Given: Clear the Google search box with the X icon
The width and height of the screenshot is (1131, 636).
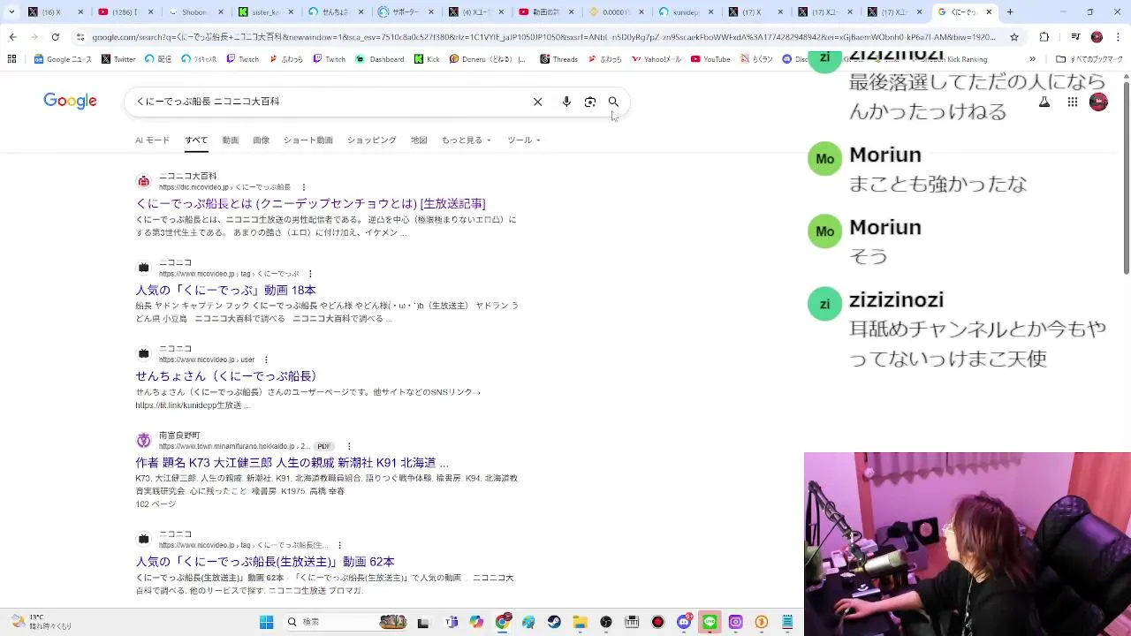Looking at the screenshot, I should (x=537, y=102).
